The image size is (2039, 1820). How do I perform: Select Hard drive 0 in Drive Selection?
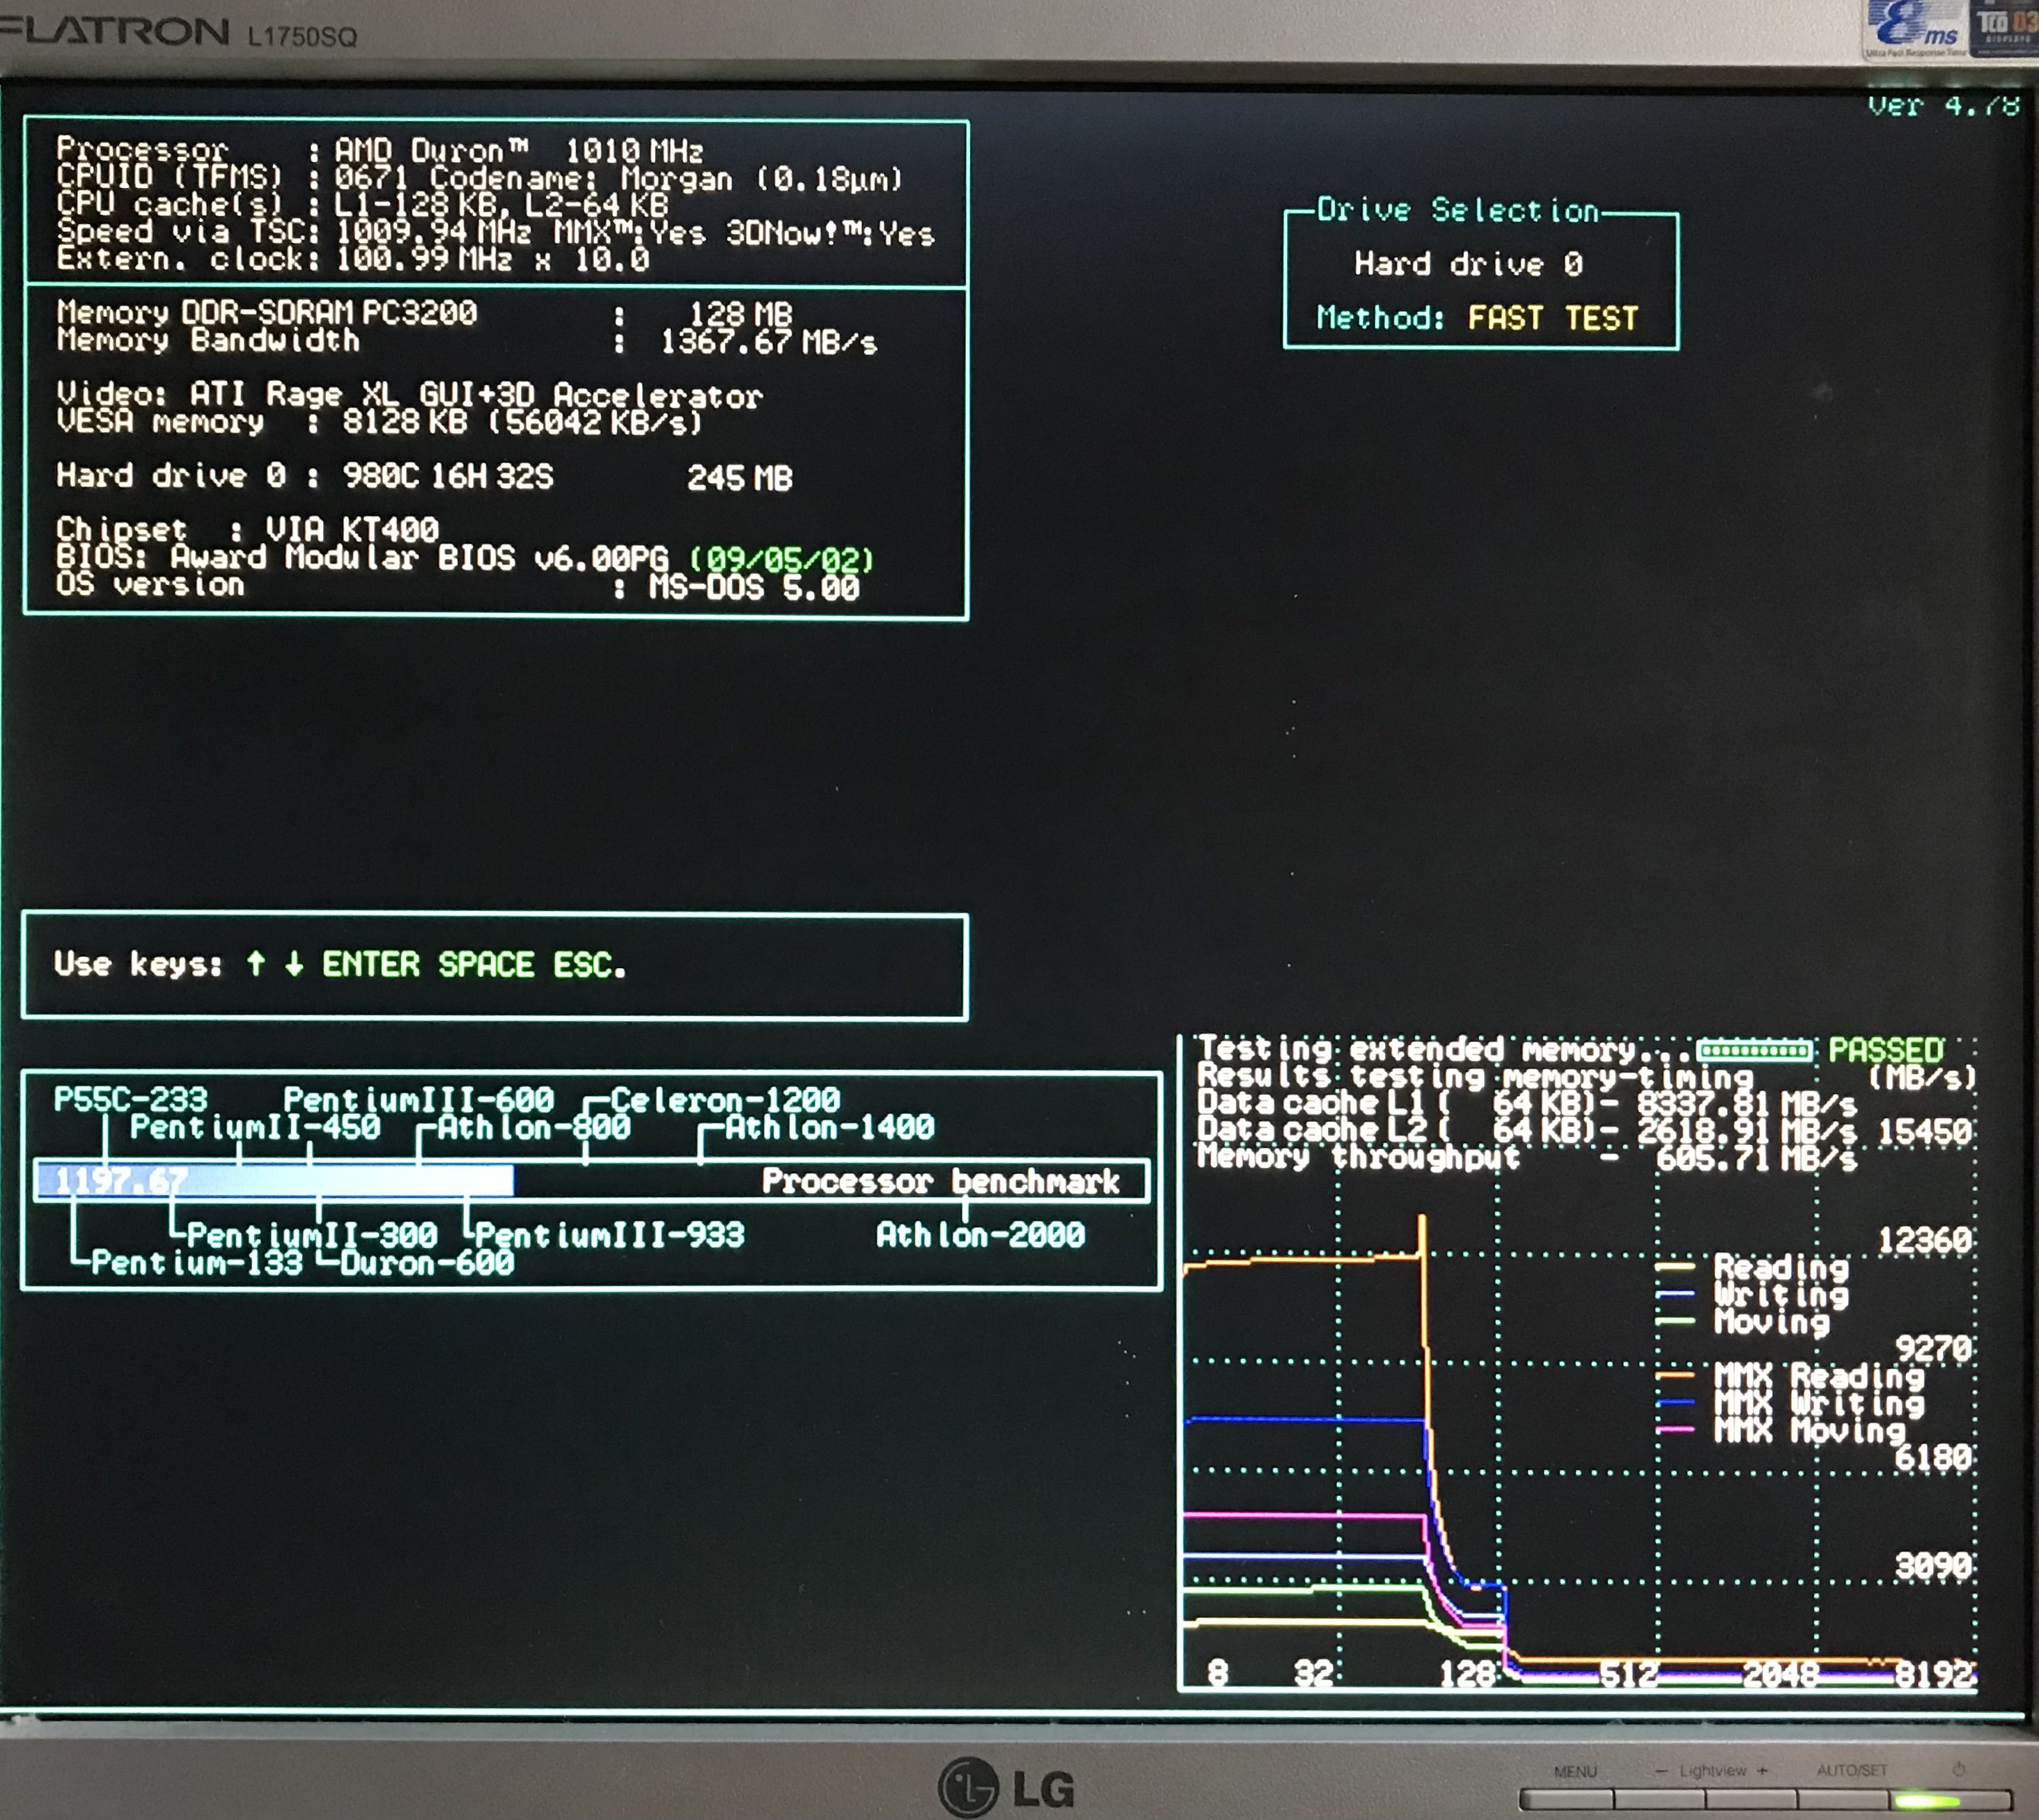[x=1468, y=264]
